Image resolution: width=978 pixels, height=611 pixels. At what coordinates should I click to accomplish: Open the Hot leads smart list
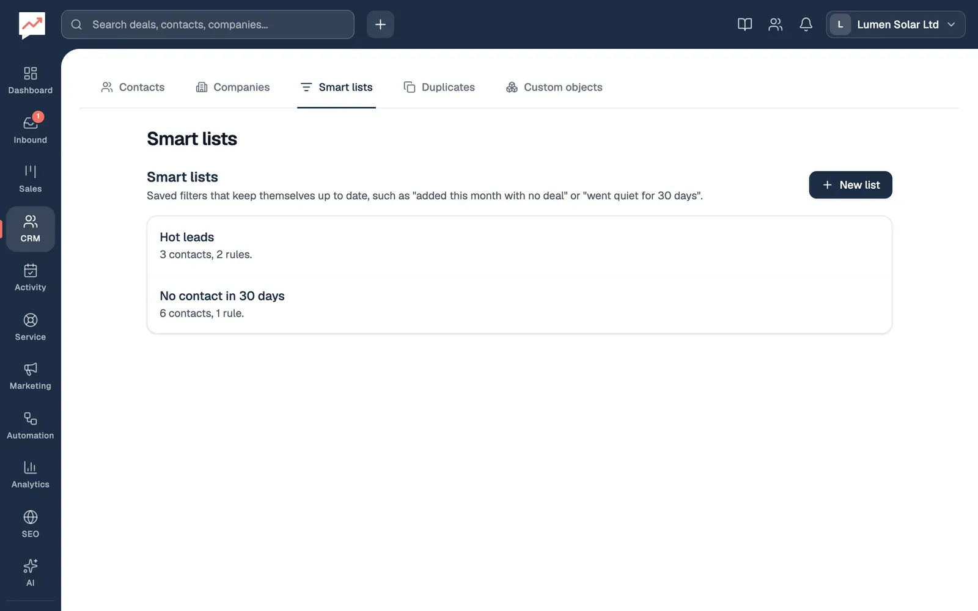click(520, 246)
